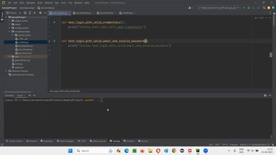Click Select Opened File target icon
The height and width of the screenshot is (155, 276).
coord(25,13)
